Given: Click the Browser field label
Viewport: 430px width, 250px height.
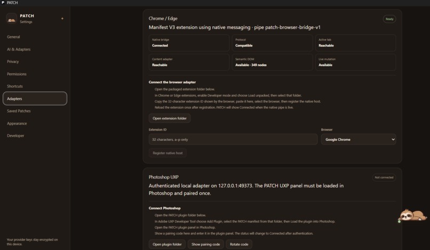Looking at the screenshot, I should (327, 130).
